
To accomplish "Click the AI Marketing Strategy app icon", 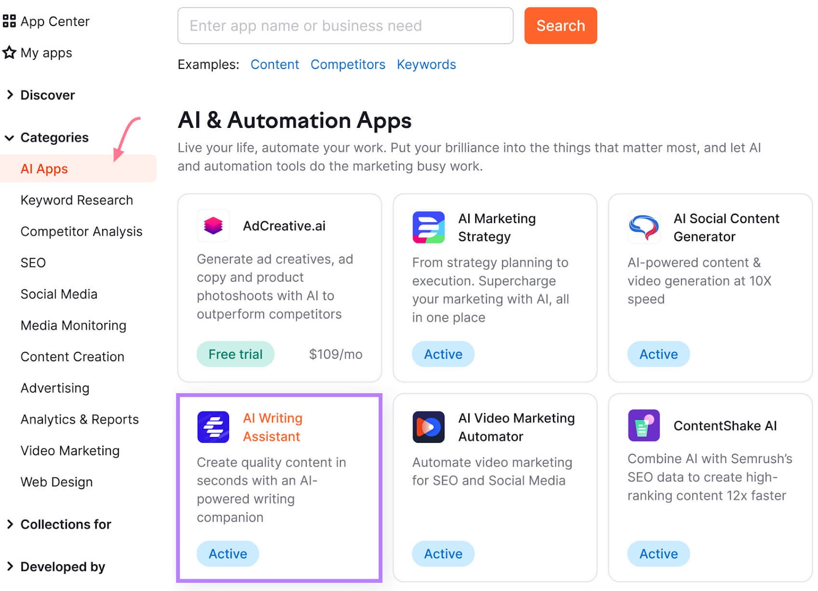I will click(428, 227).
